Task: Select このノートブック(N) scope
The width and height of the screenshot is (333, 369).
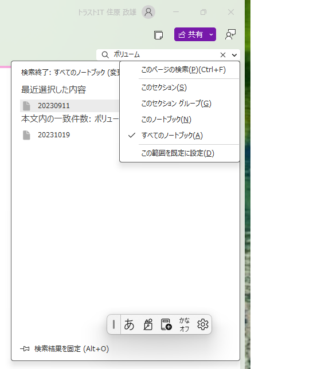Action: click(x=180, y=120)
